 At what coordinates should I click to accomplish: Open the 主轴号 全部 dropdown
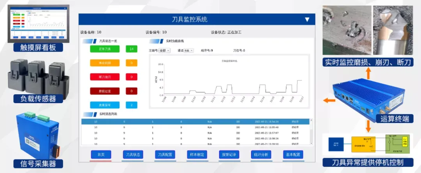coord(165,50)
